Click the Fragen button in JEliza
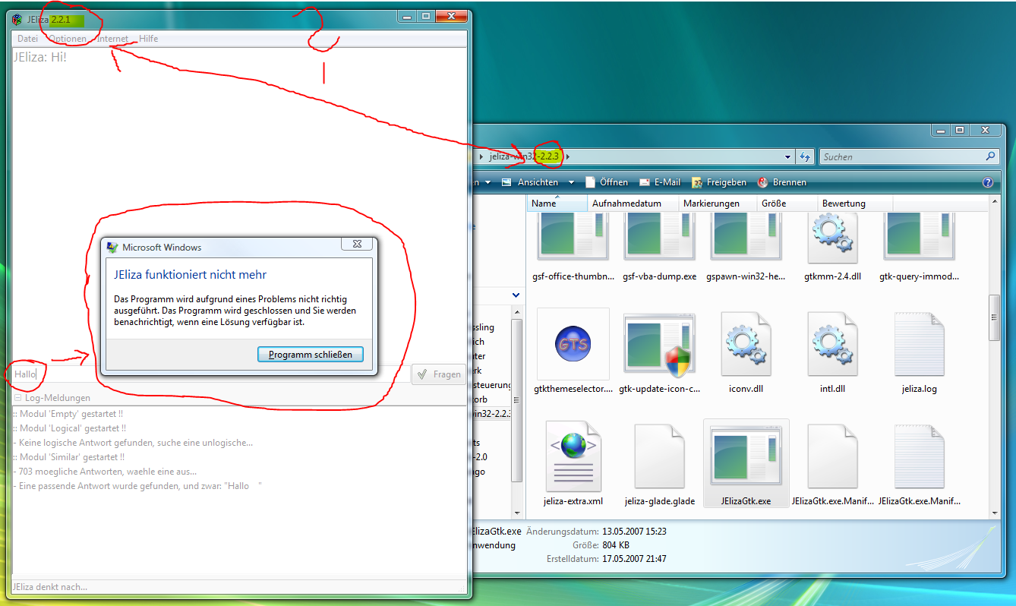 [439, 374]
